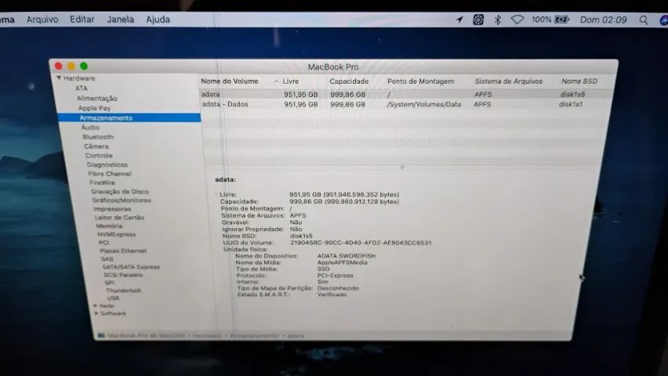This screenshot has width=668, height=376.
Task: Select SCSI Paralelo in the sidebar
Action: (x=123, y=275)
